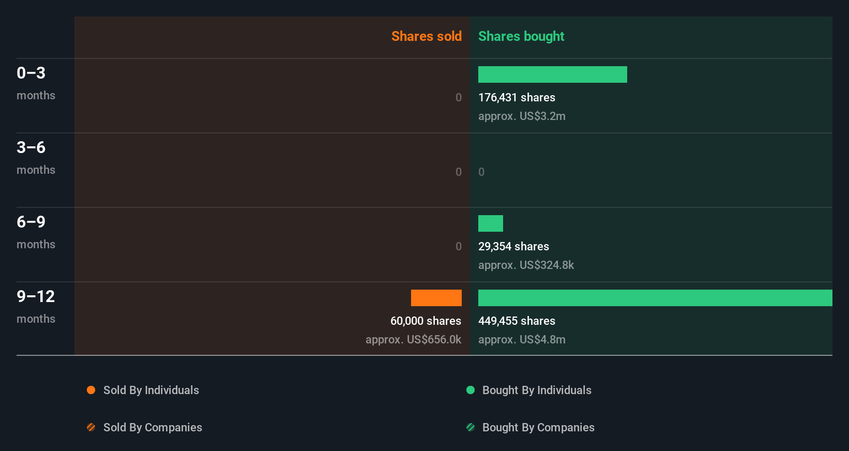
Task: Click the green 6–9 months bought bar
Action: [x=491, y=223]
